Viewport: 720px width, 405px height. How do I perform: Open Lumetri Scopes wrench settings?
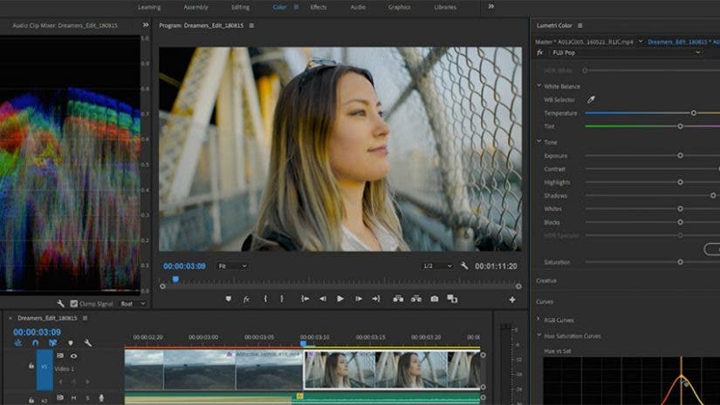[x=60, y=303]
